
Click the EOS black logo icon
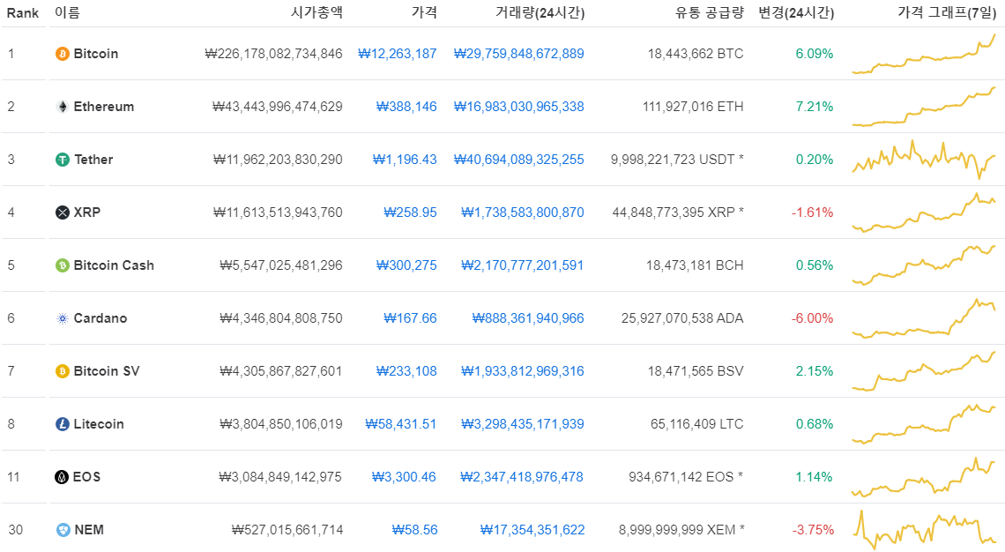pos(62,477)
